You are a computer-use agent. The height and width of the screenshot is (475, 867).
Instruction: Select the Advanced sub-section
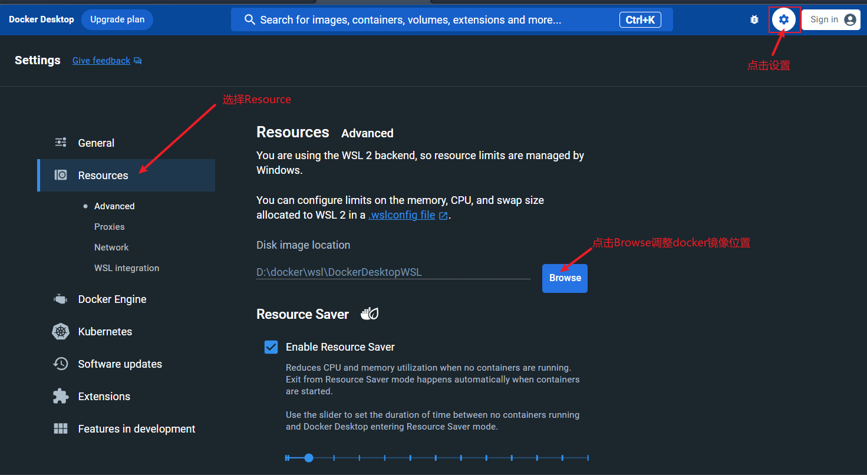pos(114,206)
